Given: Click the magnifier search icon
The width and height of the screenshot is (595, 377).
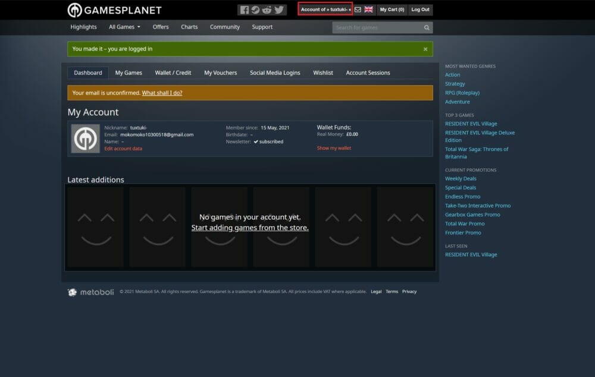Looking at the screenshot, I should click(427, 27).
